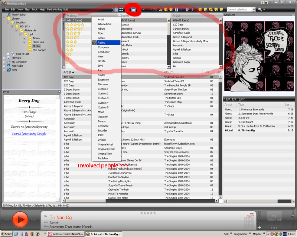This screenshot has height=237, width=297.
Task: Filter by five-star rating row
Action: point(75,25)
